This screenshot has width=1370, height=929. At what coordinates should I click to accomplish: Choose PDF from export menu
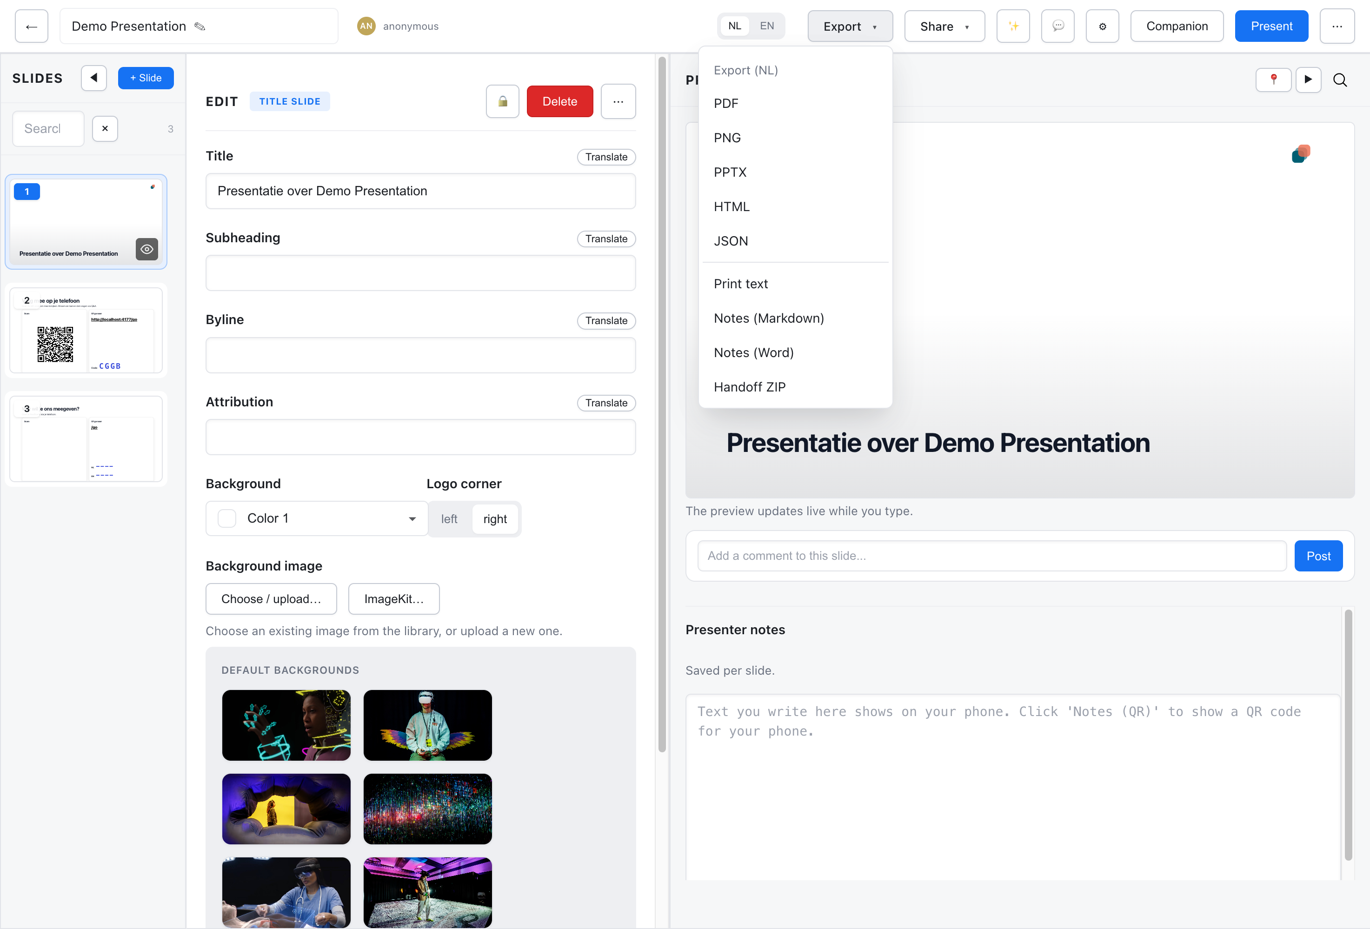(795, 104)
